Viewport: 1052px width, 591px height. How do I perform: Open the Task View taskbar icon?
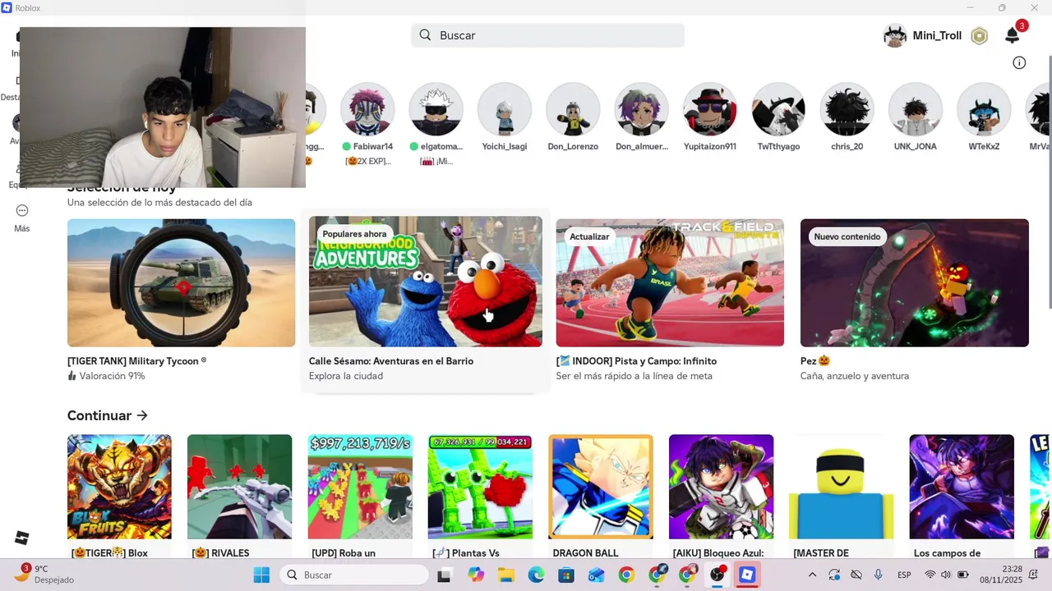click(444, 575)
